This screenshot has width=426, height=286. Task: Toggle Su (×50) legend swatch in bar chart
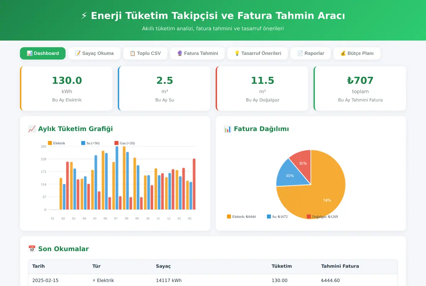tap(83, 143)
